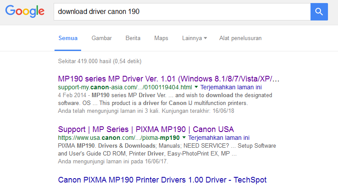Click text 'Anda mengunjungi laman ini pada 16/06/17.'
This screenshot has height=186, width=338.
point(113,162)
